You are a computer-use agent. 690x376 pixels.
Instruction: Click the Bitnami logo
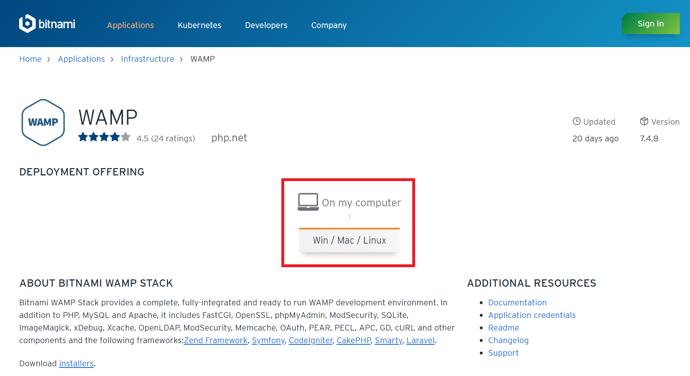(47, 24)
